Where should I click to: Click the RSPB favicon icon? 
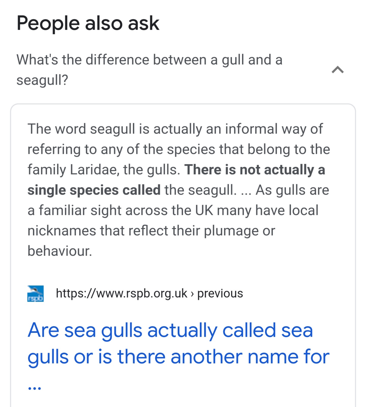point(35,294)
